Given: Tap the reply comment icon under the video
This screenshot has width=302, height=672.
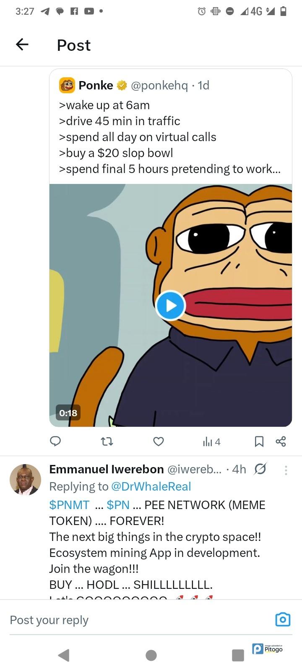Looking at the screenshot, I should pyautogui.click(x=55, y=441).
